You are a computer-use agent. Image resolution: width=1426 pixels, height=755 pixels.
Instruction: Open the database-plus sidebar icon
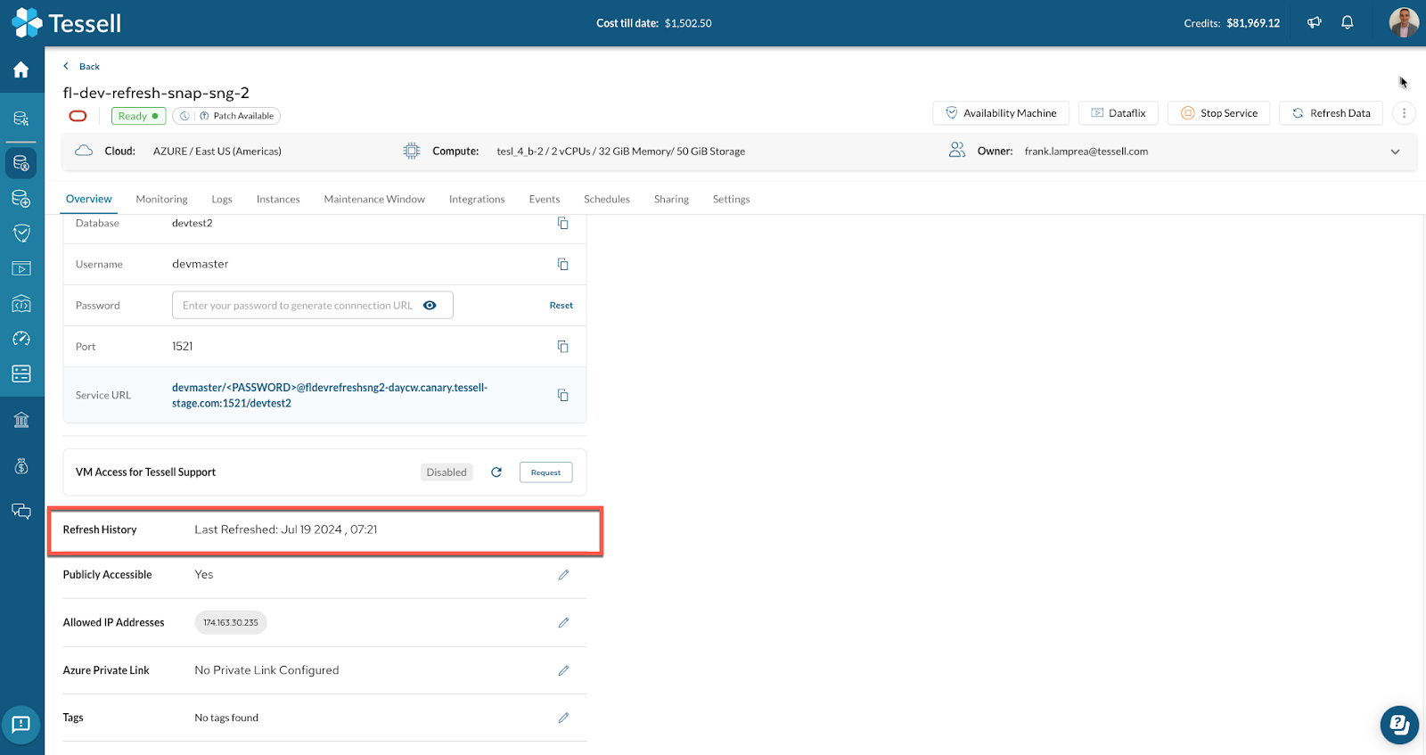pyautogui.click(x=21, y=198)
